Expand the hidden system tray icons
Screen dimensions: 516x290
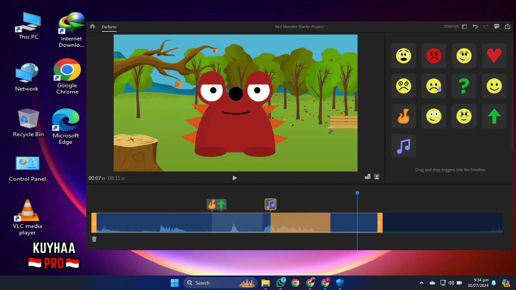click(421, 283)
